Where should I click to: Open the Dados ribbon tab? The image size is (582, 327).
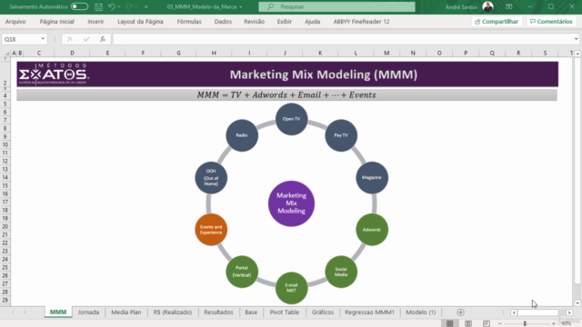point(223,22)
